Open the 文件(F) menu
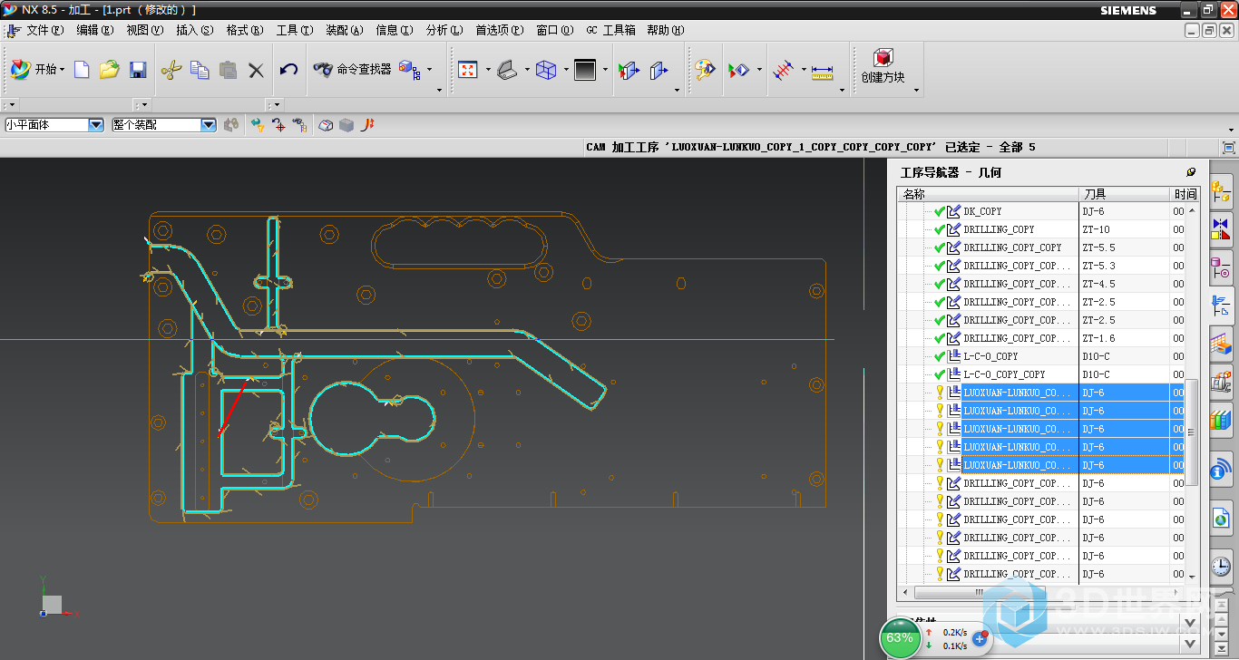This screenshot has height=660, width=1239. tap(44, 30)
